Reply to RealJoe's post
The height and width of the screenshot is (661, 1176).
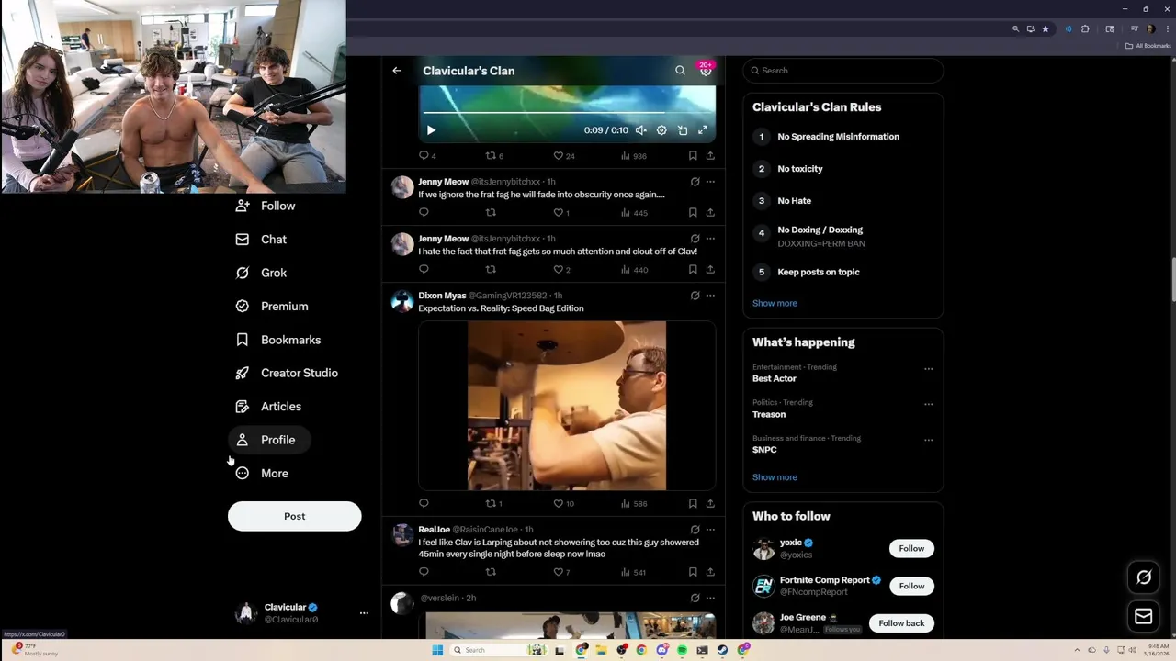click(424, 573)
